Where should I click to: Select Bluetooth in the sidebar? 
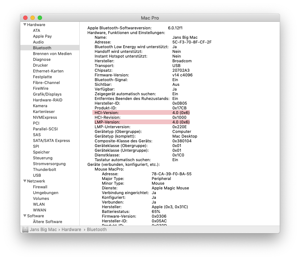click(x=42, y=48)
